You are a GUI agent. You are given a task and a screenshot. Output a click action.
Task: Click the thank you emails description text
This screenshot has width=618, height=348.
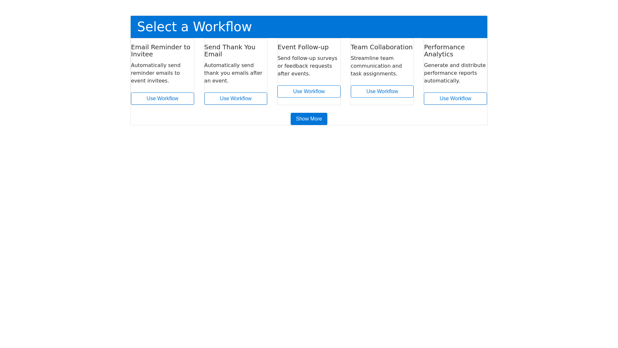[233, 73]
